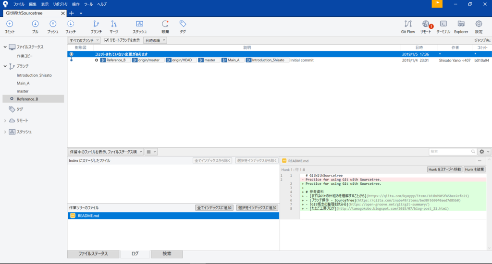Expand the Remotes (リモート) sidebar section
The image size is (492, 264).
(x=5, y=120)
